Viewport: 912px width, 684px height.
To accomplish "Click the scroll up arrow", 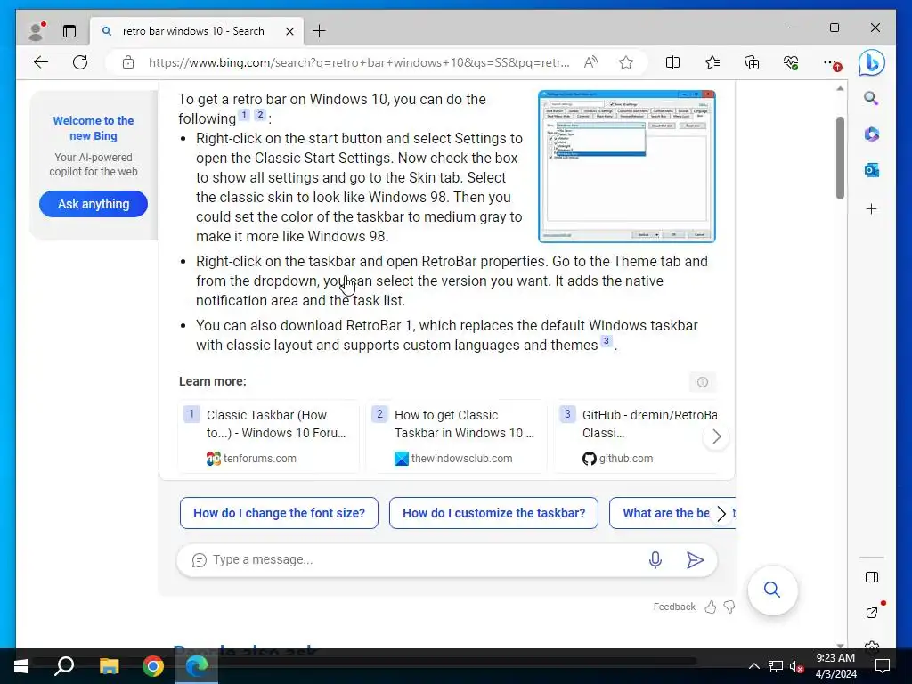I will pyautogui.click(x=840, y=89).
